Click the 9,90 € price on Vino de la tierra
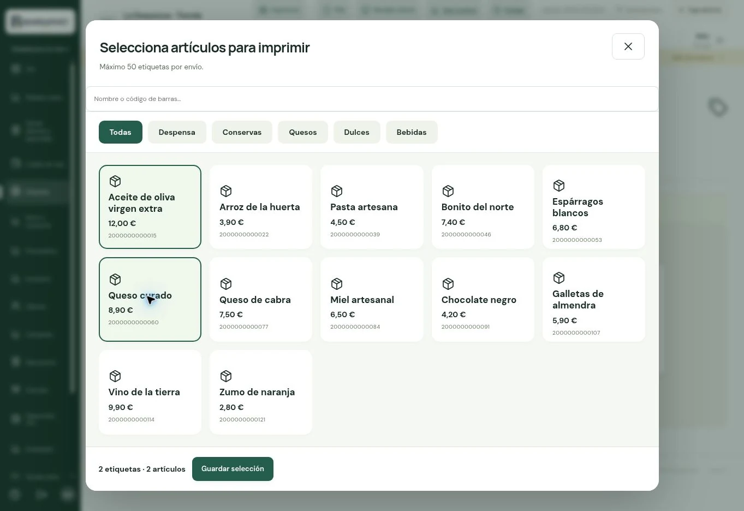 tap(121, 407)
